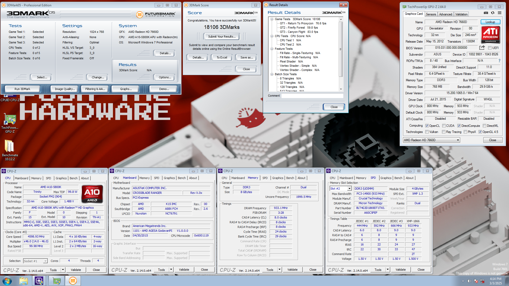Toggle OpenCL checkbox
The width and height of the screenshot is (509, 286).
tap(427, 126)
